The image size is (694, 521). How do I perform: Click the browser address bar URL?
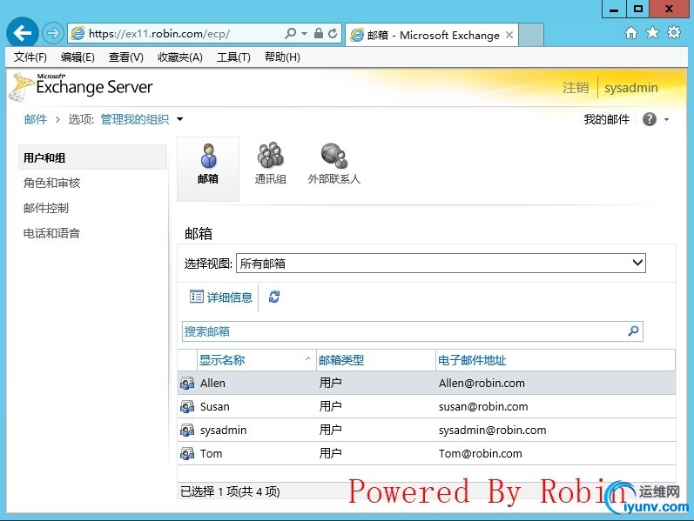click(x=158, y=34)
